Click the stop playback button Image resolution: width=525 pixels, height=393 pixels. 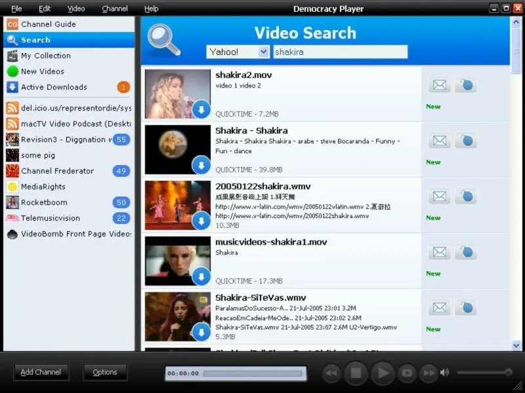[x=356, y=373]
